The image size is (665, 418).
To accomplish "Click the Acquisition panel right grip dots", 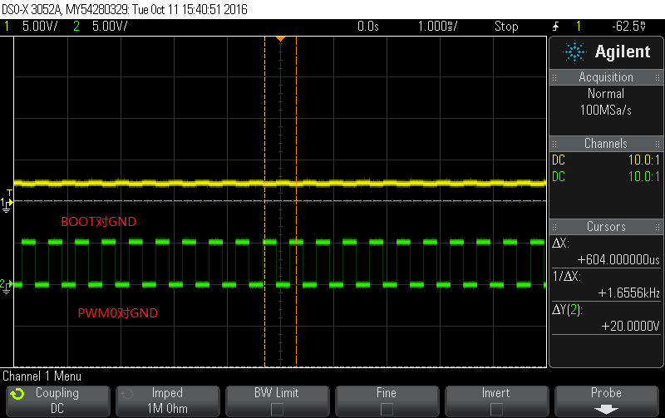I will tap(657, 77).
